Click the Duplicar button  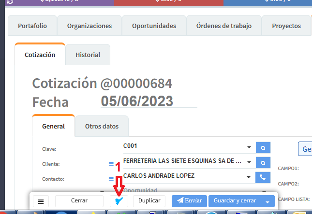click(149, 200)
